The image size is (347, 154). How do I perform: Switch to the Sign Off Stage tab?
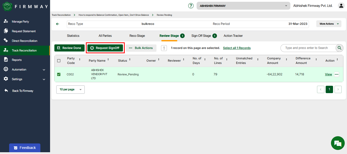[201, 36]
